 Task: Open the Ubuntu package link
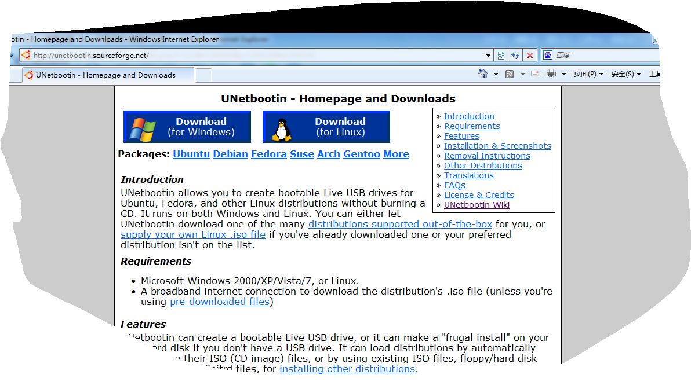tap(191, 154)
